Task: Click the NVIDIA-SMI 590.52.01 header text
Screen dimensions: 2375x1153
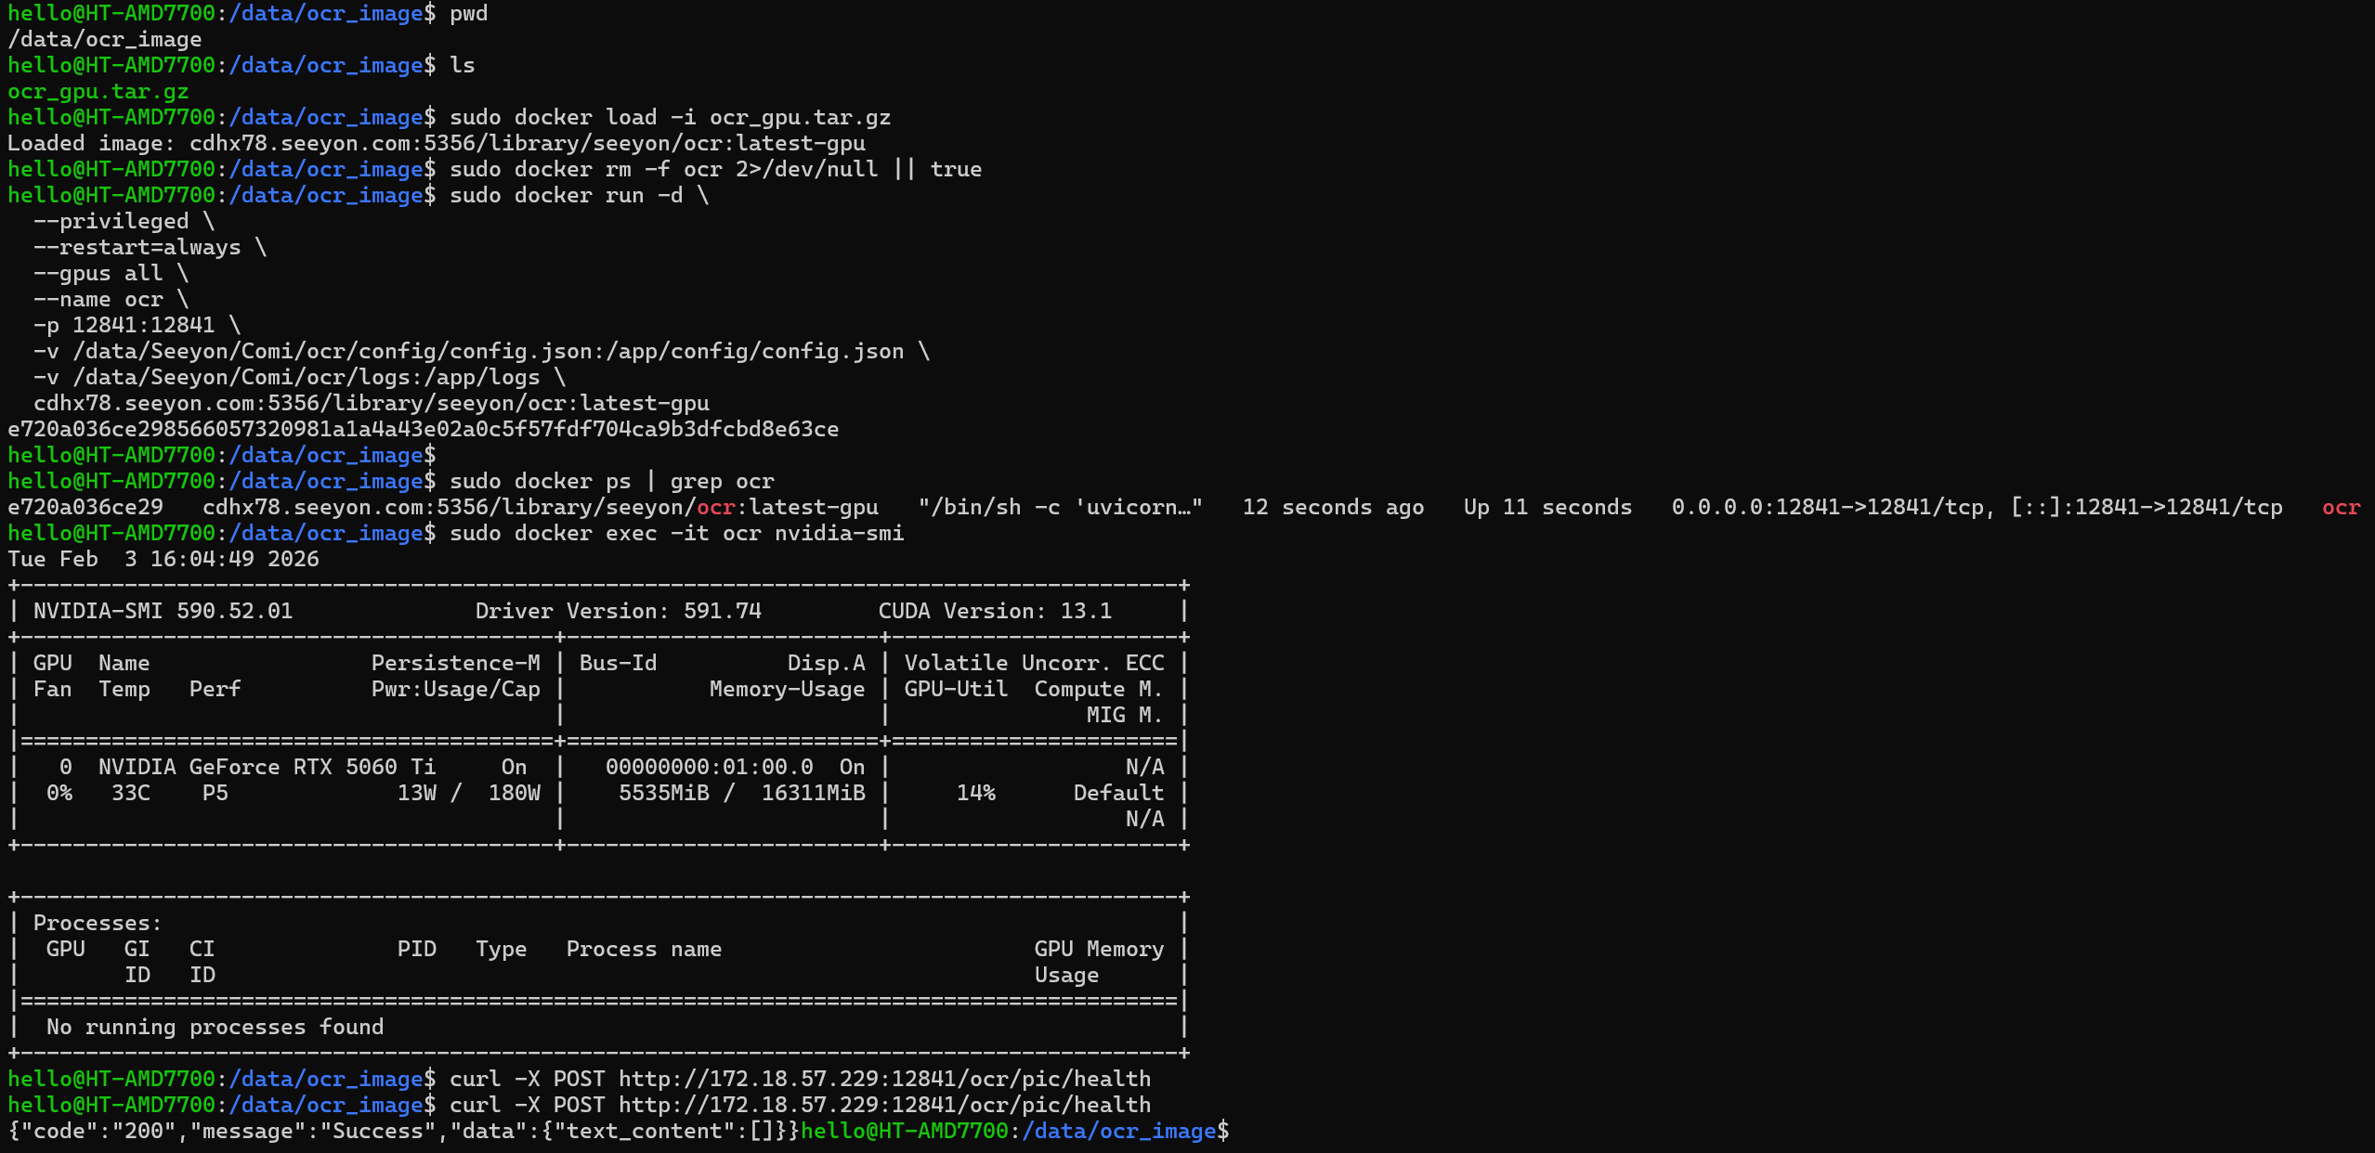Action: 163,611
